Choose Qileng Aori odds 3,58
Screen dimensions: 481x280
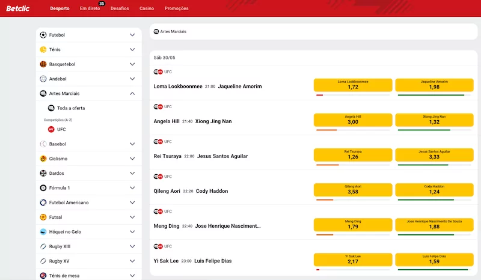click(x=353, y=190)
